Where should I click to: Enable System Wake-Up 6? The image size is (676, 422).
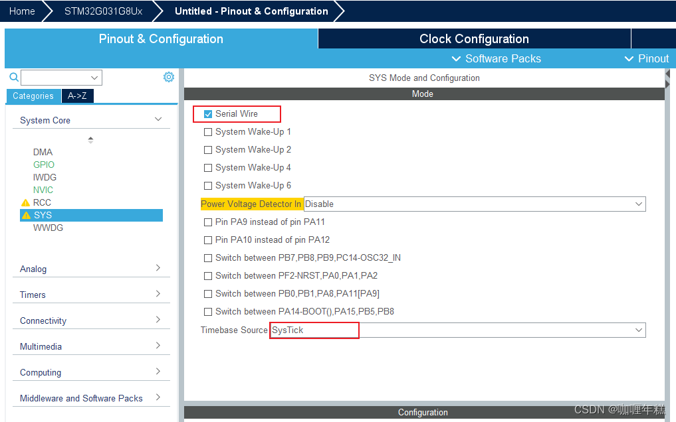(208, 186)
